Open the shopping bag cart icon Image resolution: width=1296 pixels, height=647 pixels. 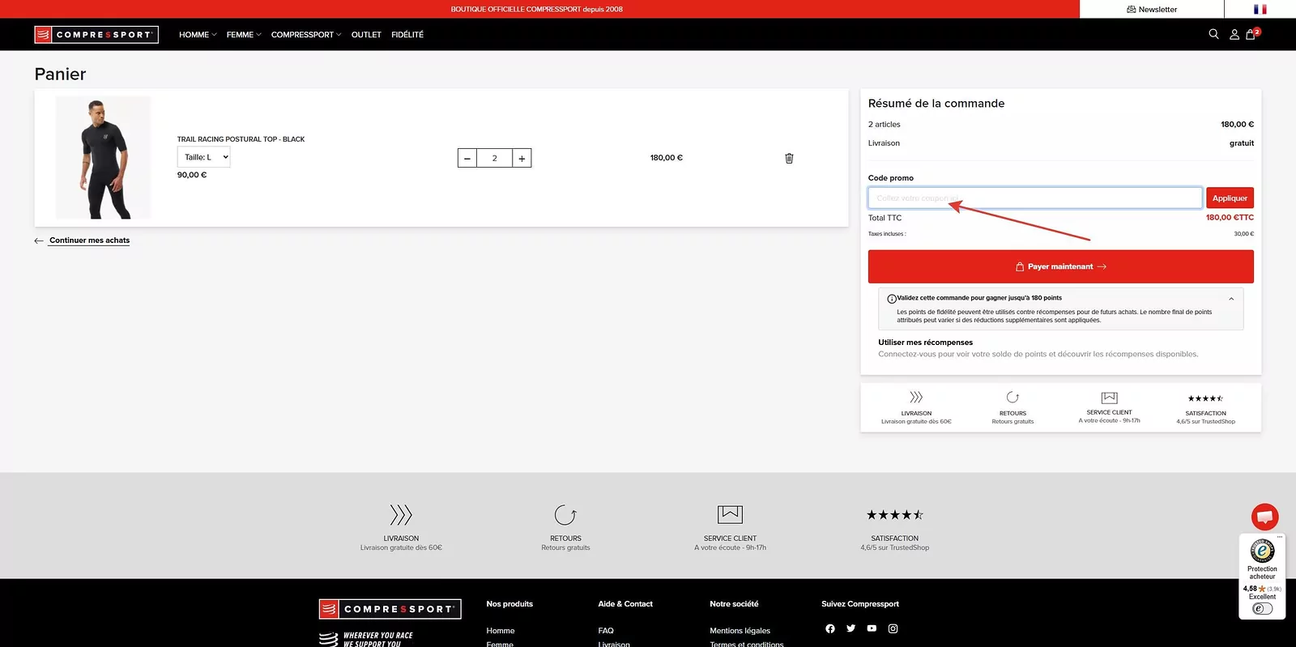tap(1251, 34)
